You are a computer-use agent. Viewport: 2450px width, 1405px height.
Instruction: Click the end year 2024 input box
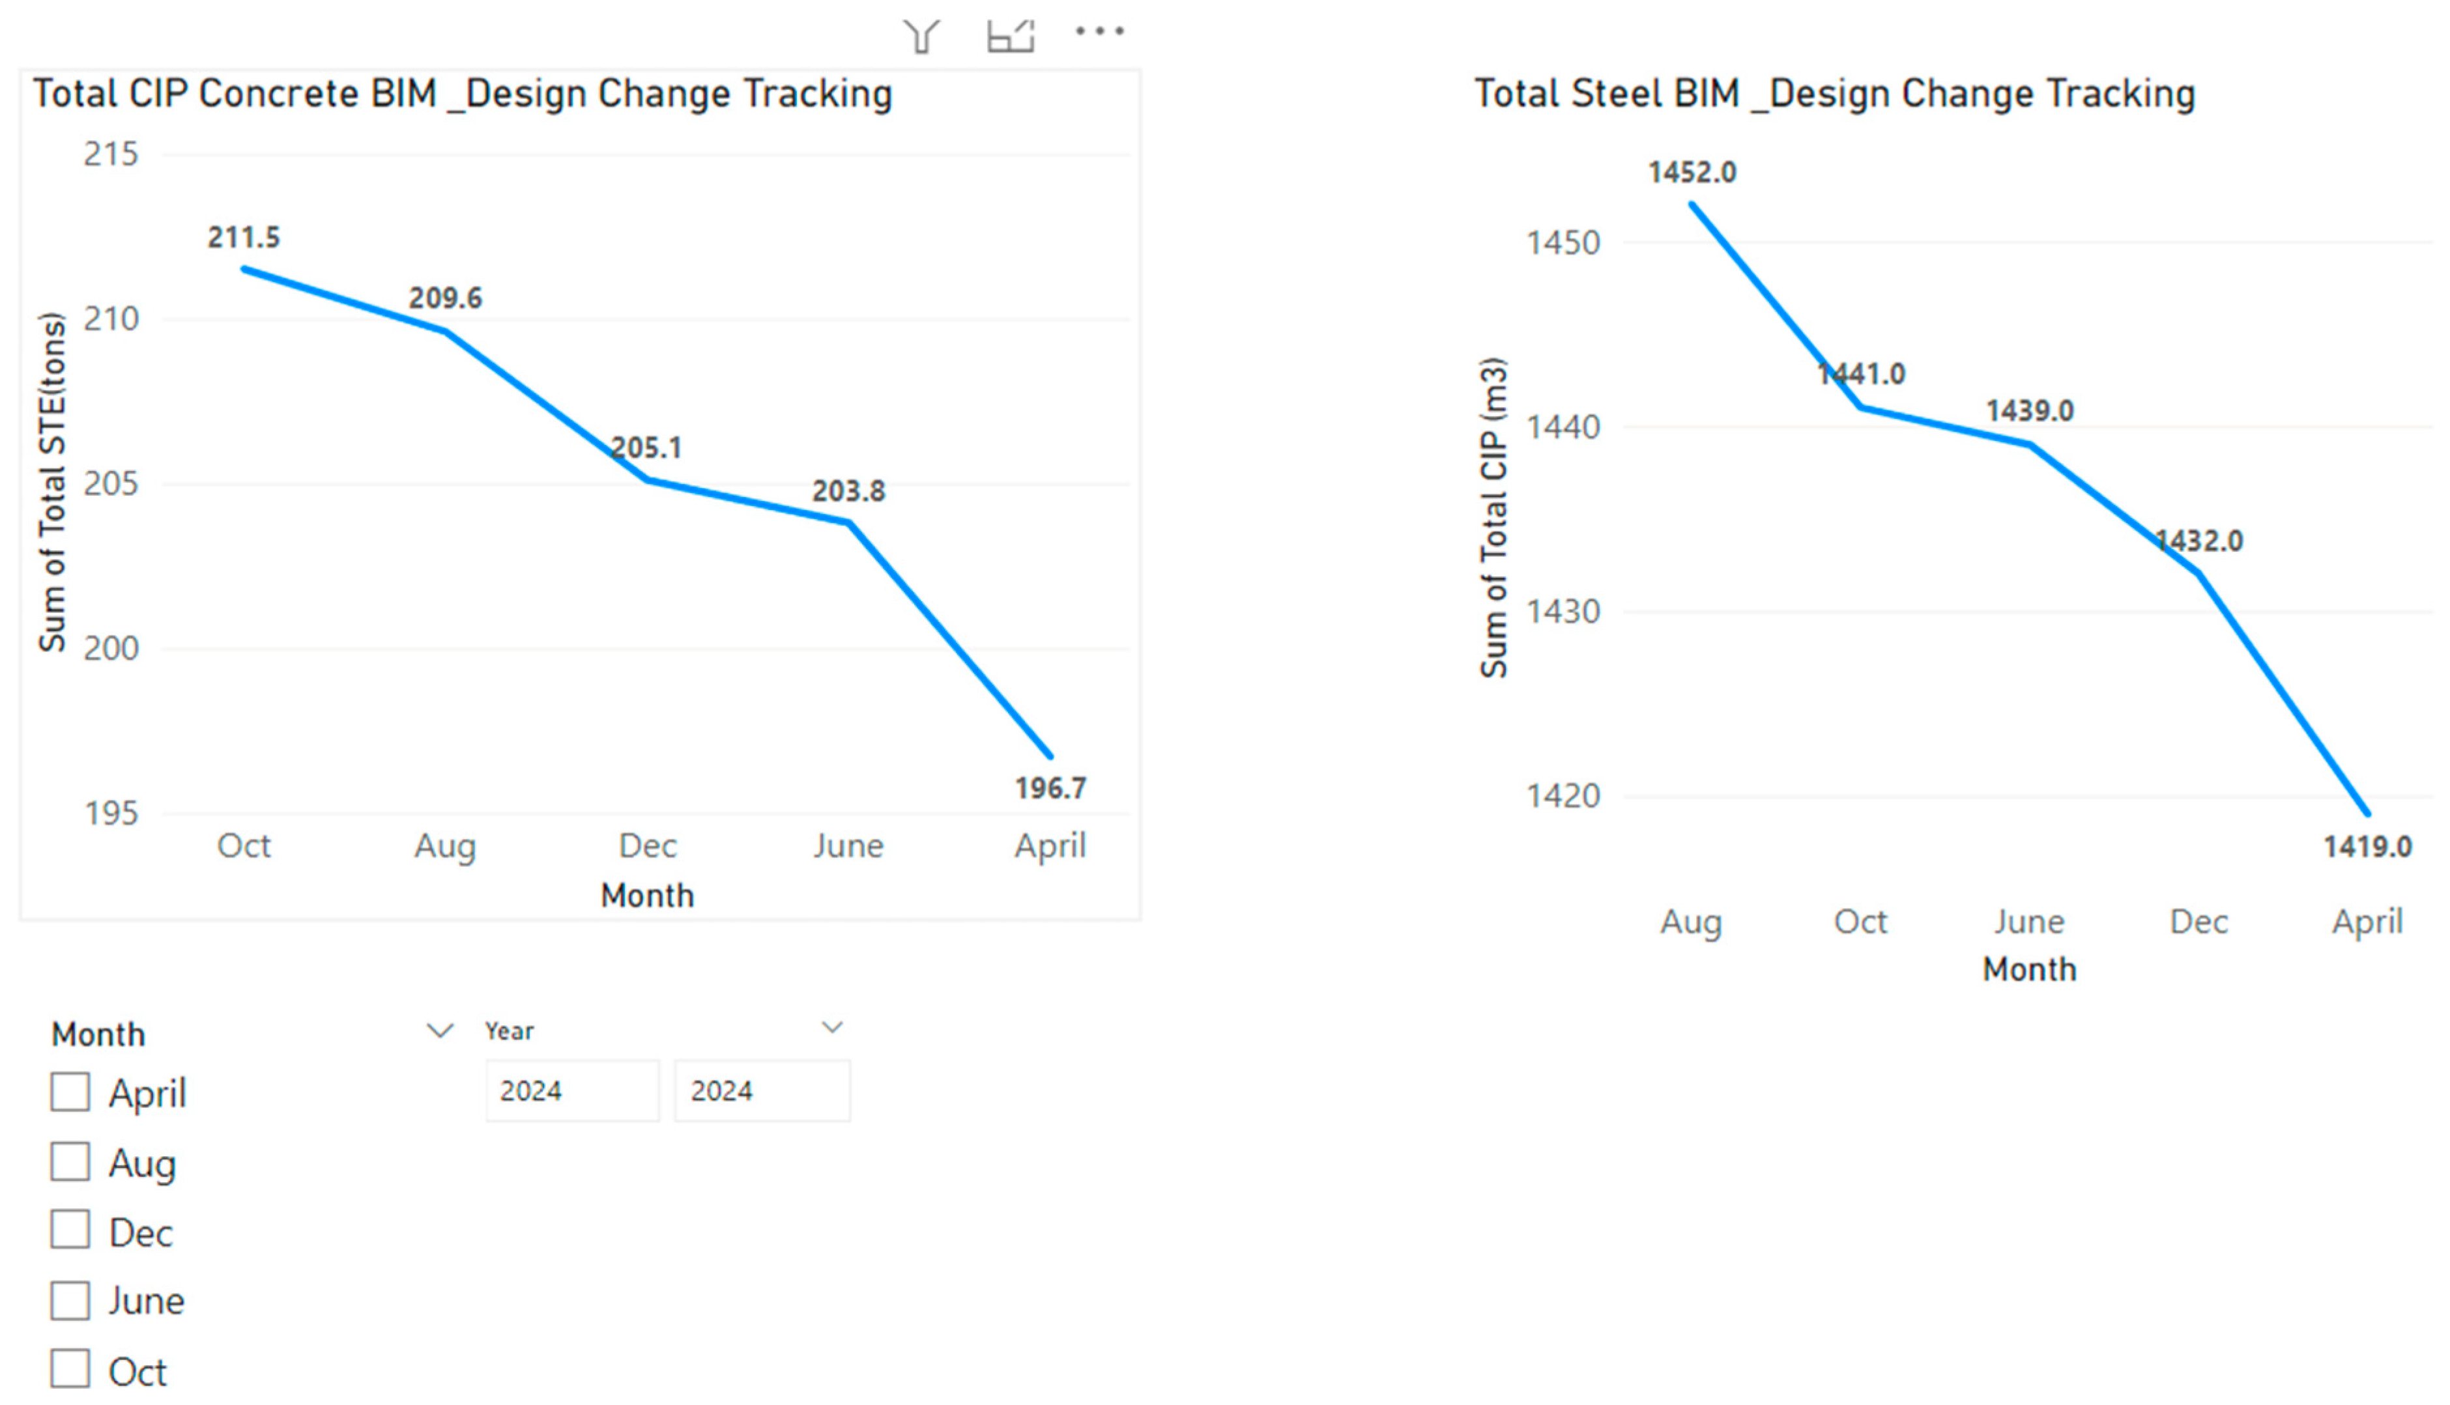click(x=762, y=1090)
